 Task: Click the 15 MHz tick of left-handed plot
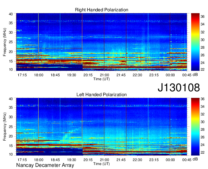click(x=11, y=146)
